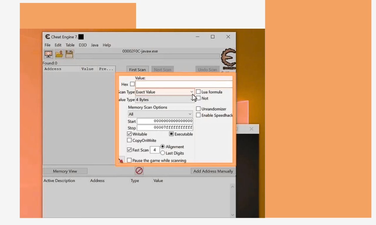
Task: Toggle the Hex checkbox
Action: (x=132, y=84)
